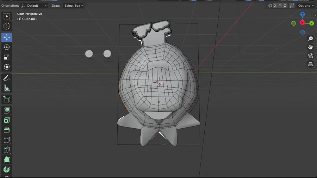Select the Add Cube tool
Image resolution: width=317 pixels, height=178 pixels.
click(x=7, y=100)
